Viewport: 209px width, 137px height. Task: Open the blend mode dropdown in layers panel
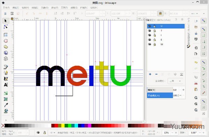point(175,81)
